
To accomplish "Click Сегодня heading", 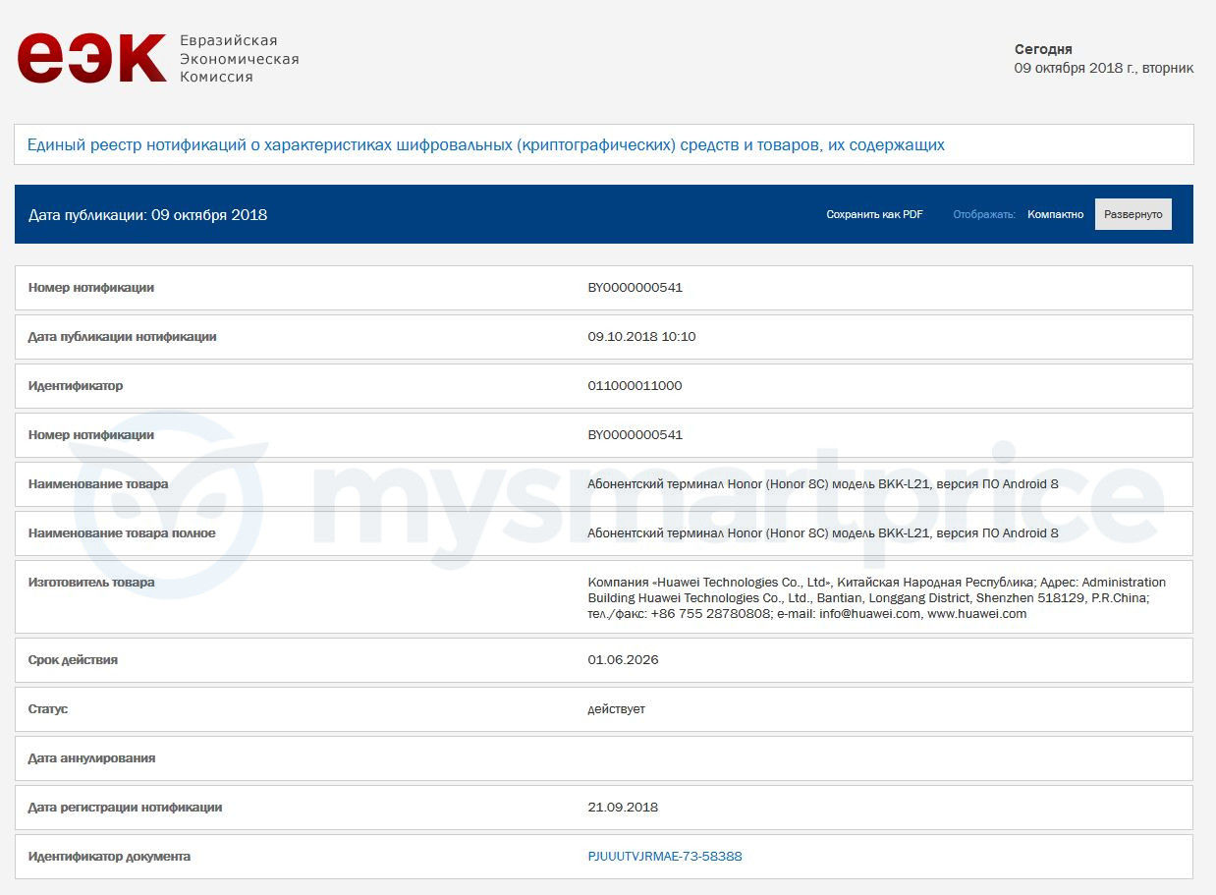I will click(x=1043, y=49).
